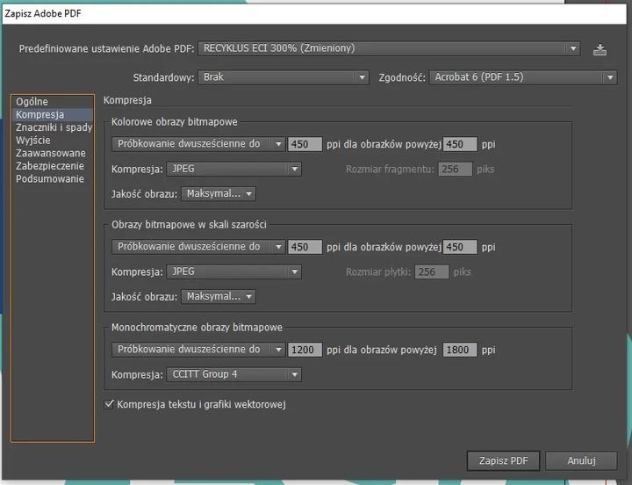Open the Znaczniki i spady section
This screenshot has width=632, height=485.
point(53,127)
